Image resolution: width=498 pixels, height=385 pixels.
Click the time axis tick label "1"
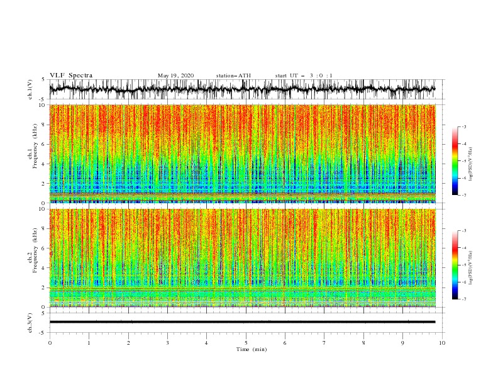point(89,343)
